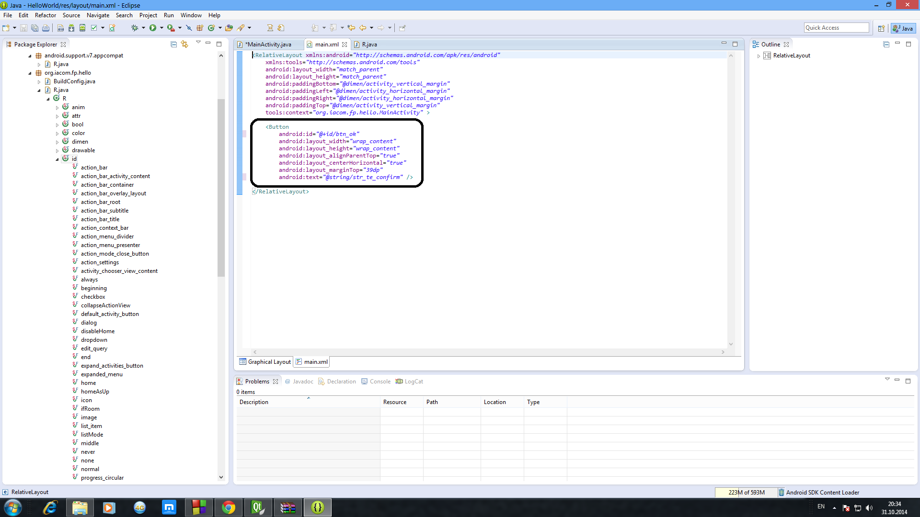Click the New file toolbar icon

click(6, 28)
